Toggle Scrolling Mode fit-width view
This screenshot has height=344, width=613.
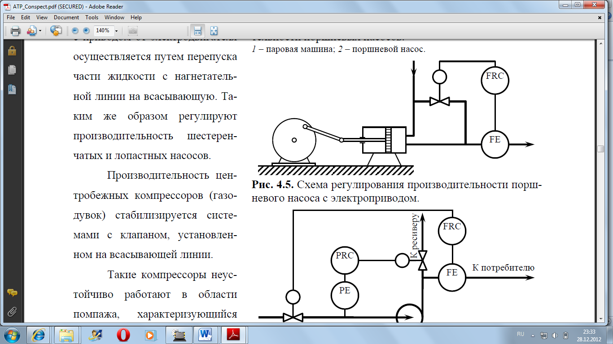pyautogui.click(x=197, y=31)
